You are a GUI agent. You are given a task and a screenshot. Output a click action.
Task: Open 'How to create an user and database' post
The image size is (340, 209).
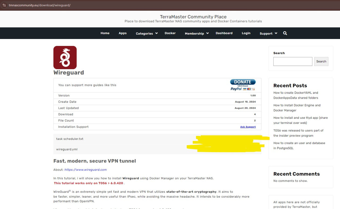[299, 145]
